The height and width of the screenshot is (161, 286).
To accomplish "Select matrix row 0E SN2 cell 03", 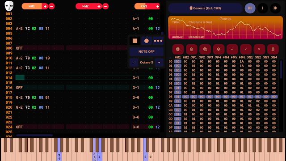I will [x=258, y=123].
